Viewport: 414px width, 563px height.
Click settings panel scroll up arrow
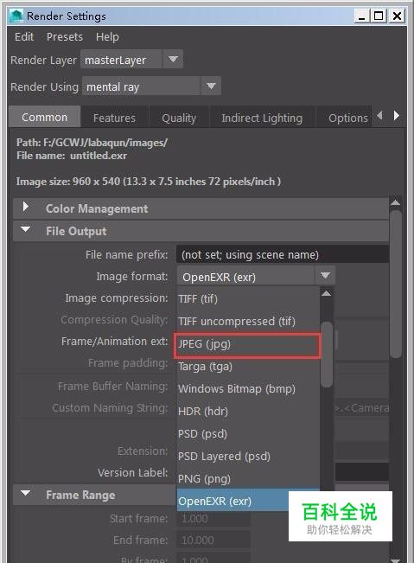(x=395, y=202)
